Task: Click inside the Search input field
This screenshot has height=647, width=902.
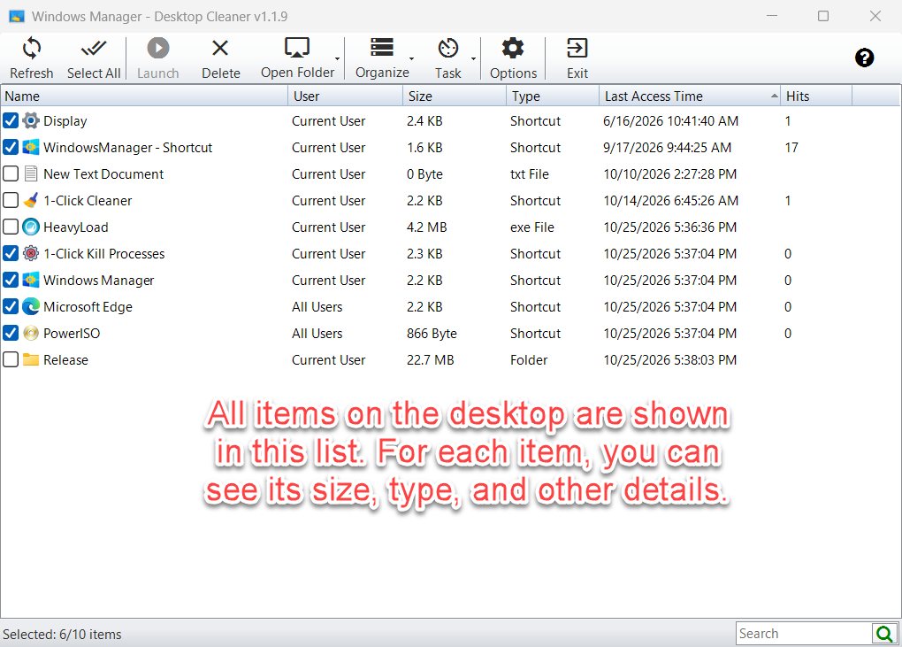Action: pos(804,634)
